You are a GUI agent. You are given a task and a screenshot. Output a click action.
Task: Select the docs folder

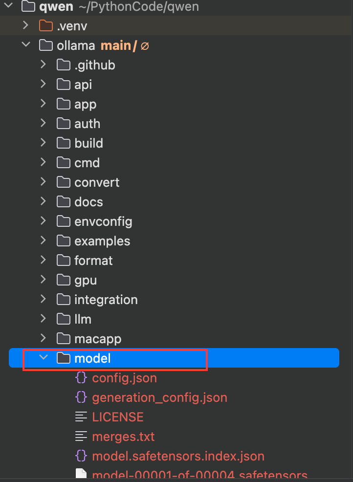tap(88, 202)
